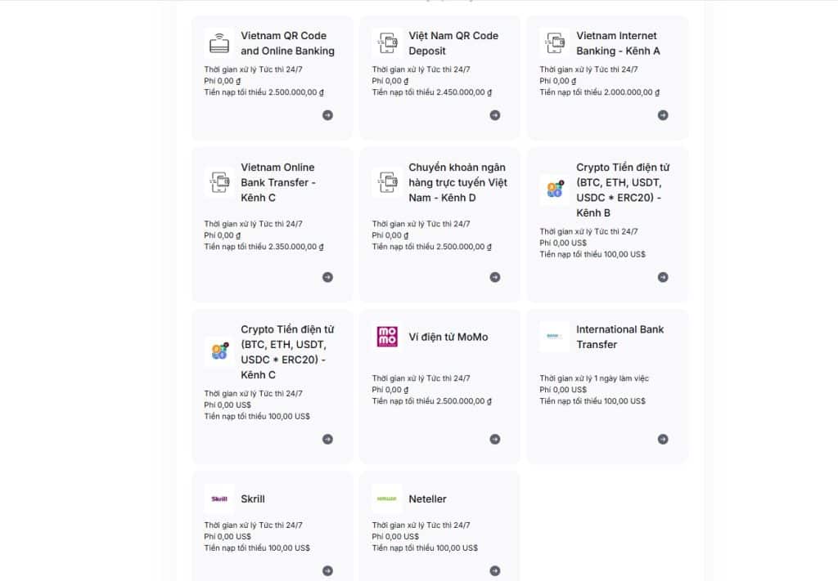Viewport: 838px width, 581px height.
Task: Select Ví điện tử MoMo arrow button
Action: pos(495,439)
